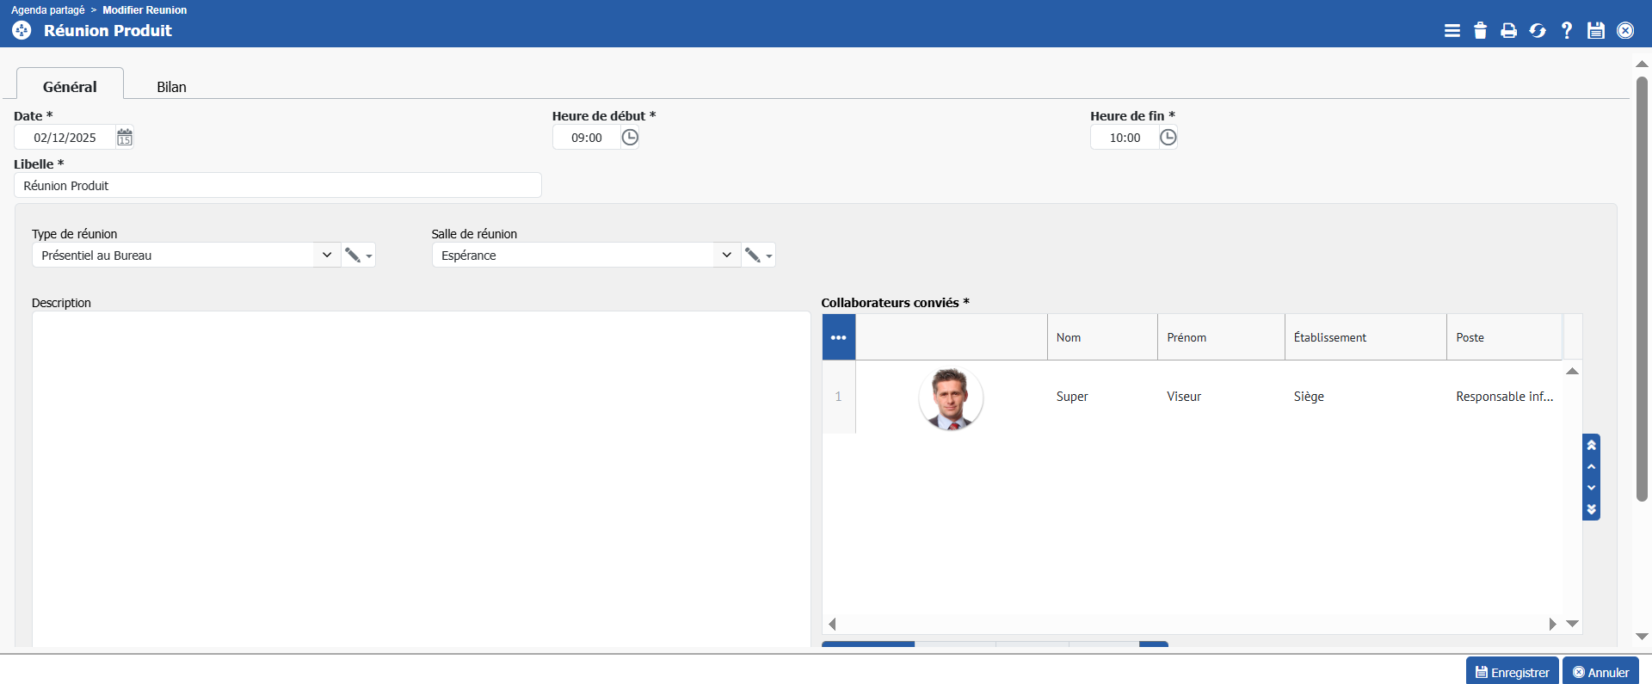Open clock picker for Heure de fin
The image size is (1652, 684).
(1168, 138)
